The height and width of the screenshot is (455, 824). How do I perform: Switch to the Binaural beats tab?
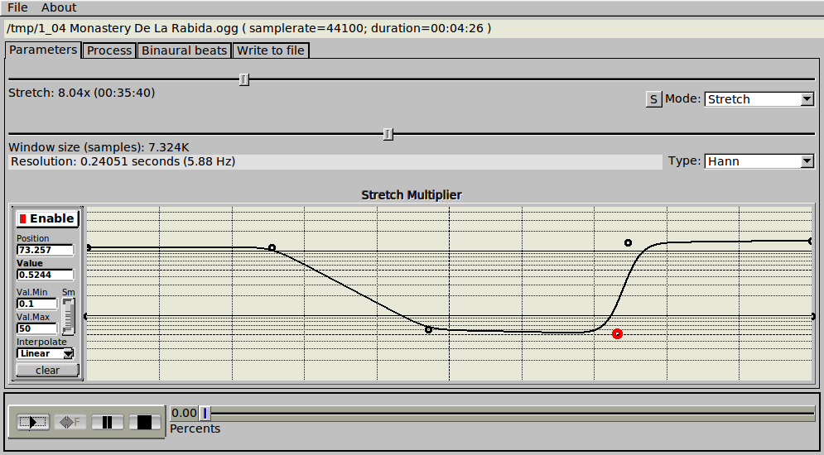coord(184,50)
